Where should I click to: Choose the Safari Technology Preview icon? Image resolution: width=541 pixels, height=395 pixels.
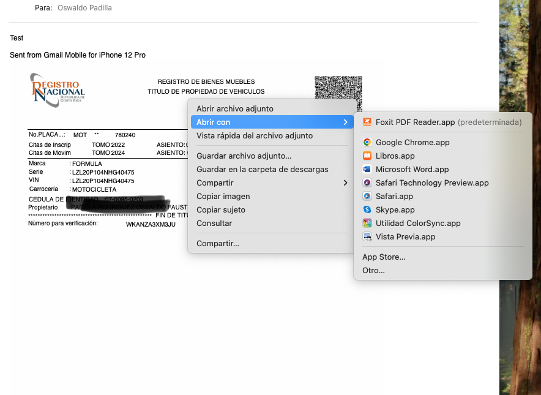[x=367, y=183]
